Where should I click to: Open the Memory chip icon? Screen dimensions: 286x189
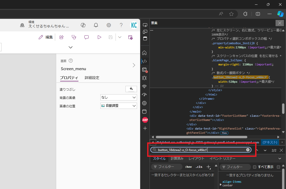pos(144,103)
